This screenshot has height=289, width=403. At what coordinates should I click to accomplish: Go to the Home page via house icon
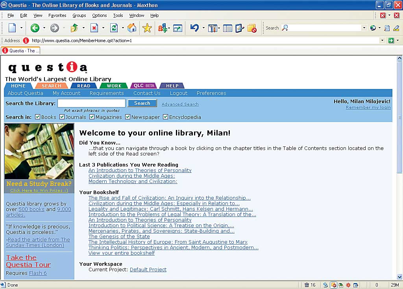click(x=132, y=28)
